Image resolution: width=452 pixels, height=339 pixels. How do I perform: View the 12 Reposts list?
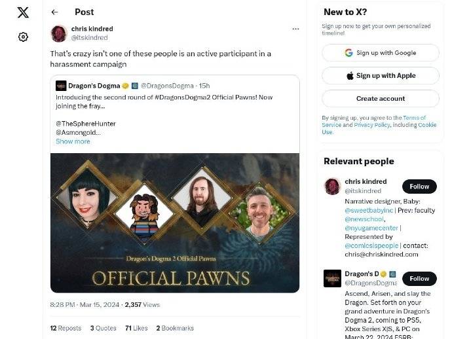coord(66,328)
